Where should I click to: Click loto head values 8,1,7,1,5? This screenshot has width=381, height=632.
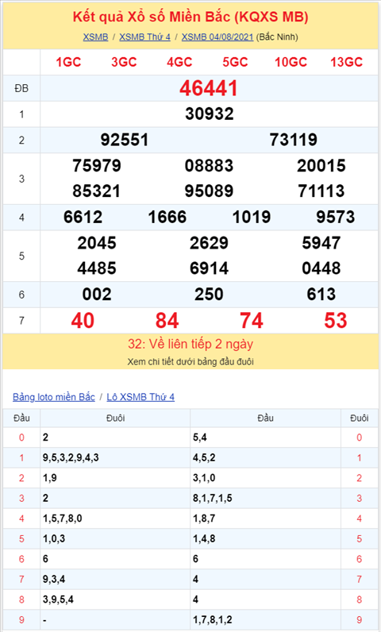pos(212,499)
